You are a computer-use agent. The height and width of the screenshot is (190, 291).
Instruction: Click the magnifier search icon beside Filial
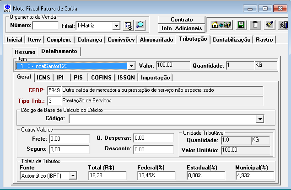tap(140, 26)
